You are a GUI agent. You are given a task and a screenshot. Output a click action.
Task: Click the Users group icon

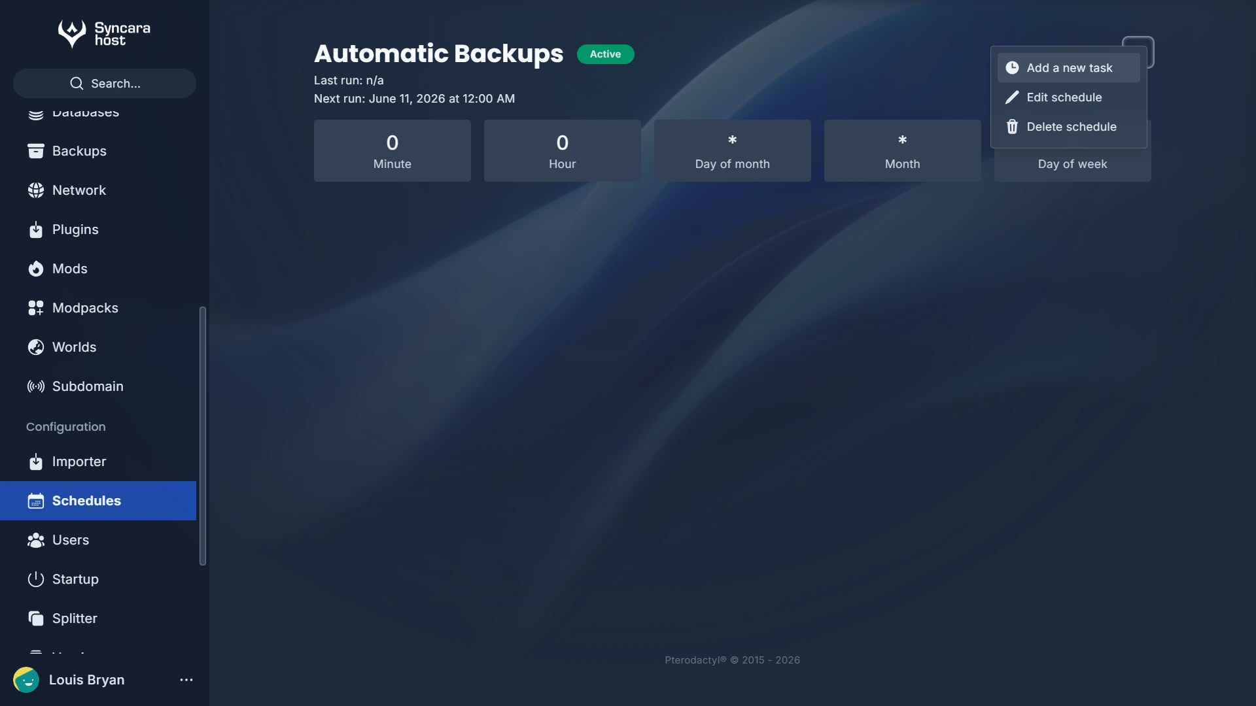pos(36,540)
